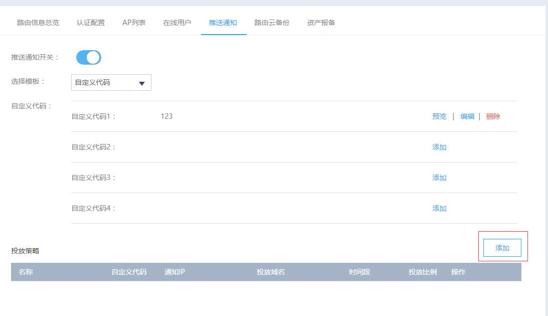Viewport: 548px width, 316px height.
Task: Click the 时间段 column header
Action: [359, 272]
